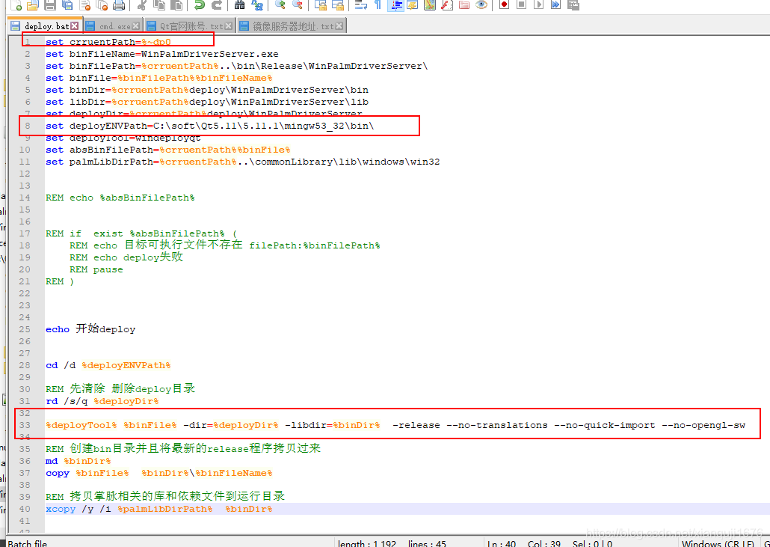Open the 镜像服务器地址.txt tab
Viewport: 770px width, 547px height.
294,26
